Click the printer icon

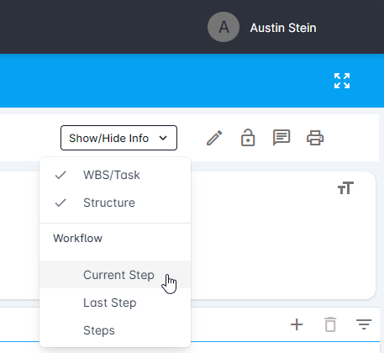pos(315,138)
